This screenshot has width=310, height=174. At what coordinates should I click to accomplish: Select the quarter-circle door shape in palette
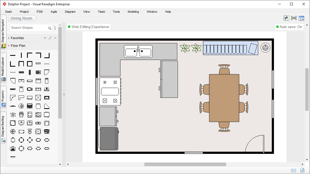click(47, 72)
